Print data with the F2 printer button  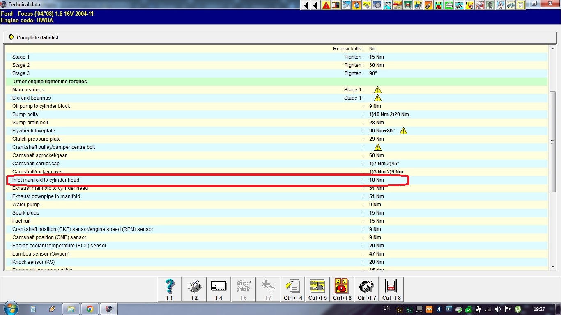coord(194,289)
